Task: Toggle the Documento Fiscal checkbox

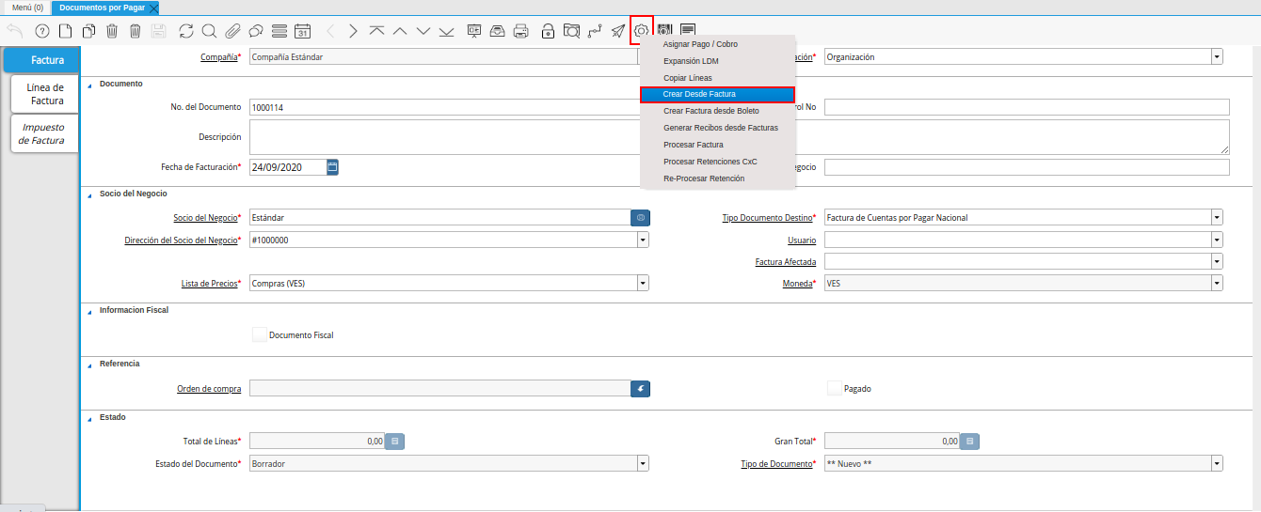Action: point(260,334)
